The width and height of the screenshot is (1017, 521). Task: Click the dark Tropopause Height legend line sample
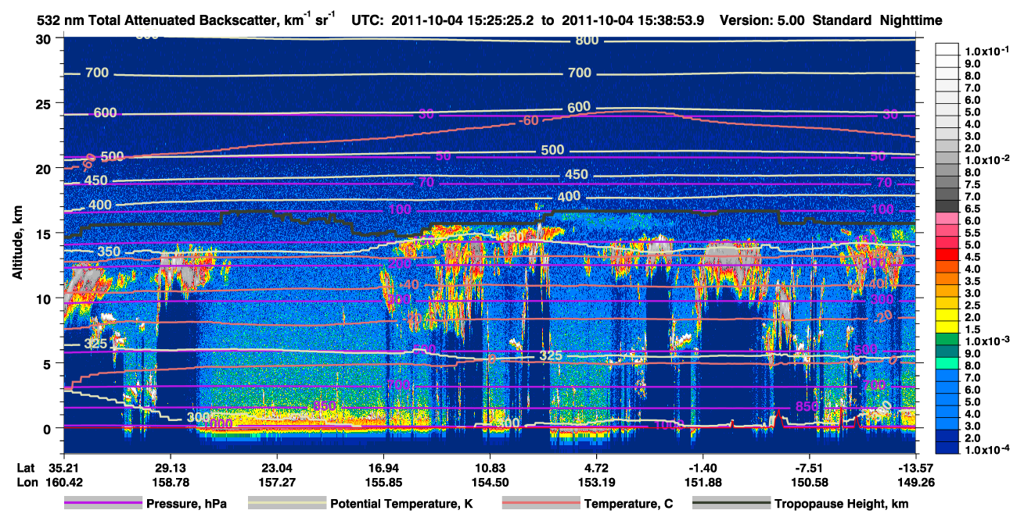pos(731,504)
